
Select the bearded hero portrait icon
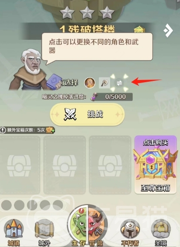[90, 83]
